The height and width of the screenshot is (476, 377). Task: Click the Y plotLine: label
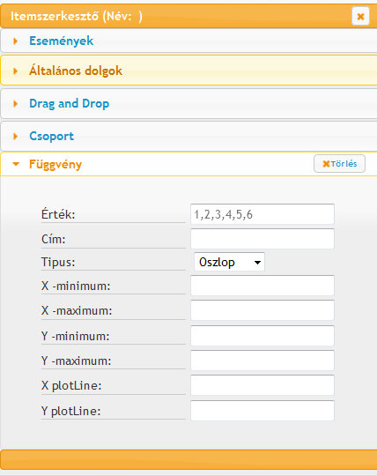71,411
